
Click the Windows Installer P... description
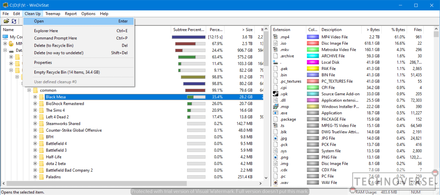pos(340,107)
